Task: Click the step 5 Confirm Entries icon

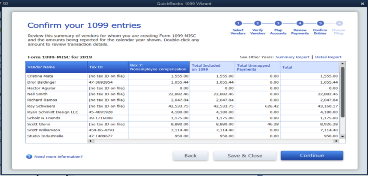Action: click(x=320, y=23)
